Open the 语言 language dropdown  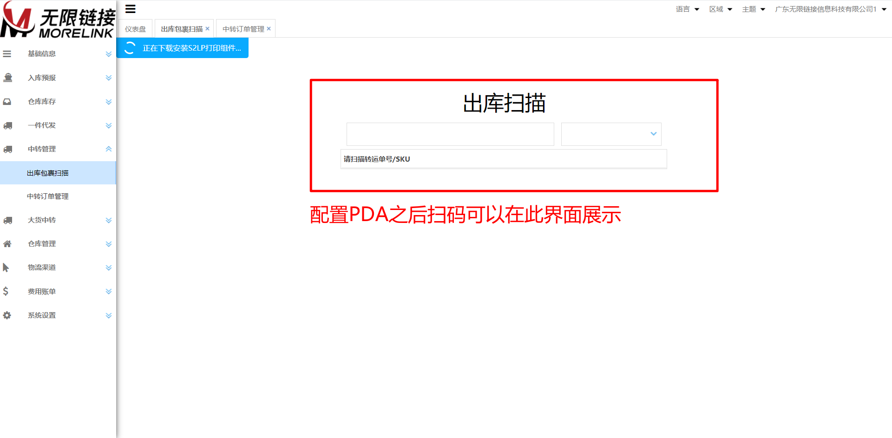[x=688, y=9]
